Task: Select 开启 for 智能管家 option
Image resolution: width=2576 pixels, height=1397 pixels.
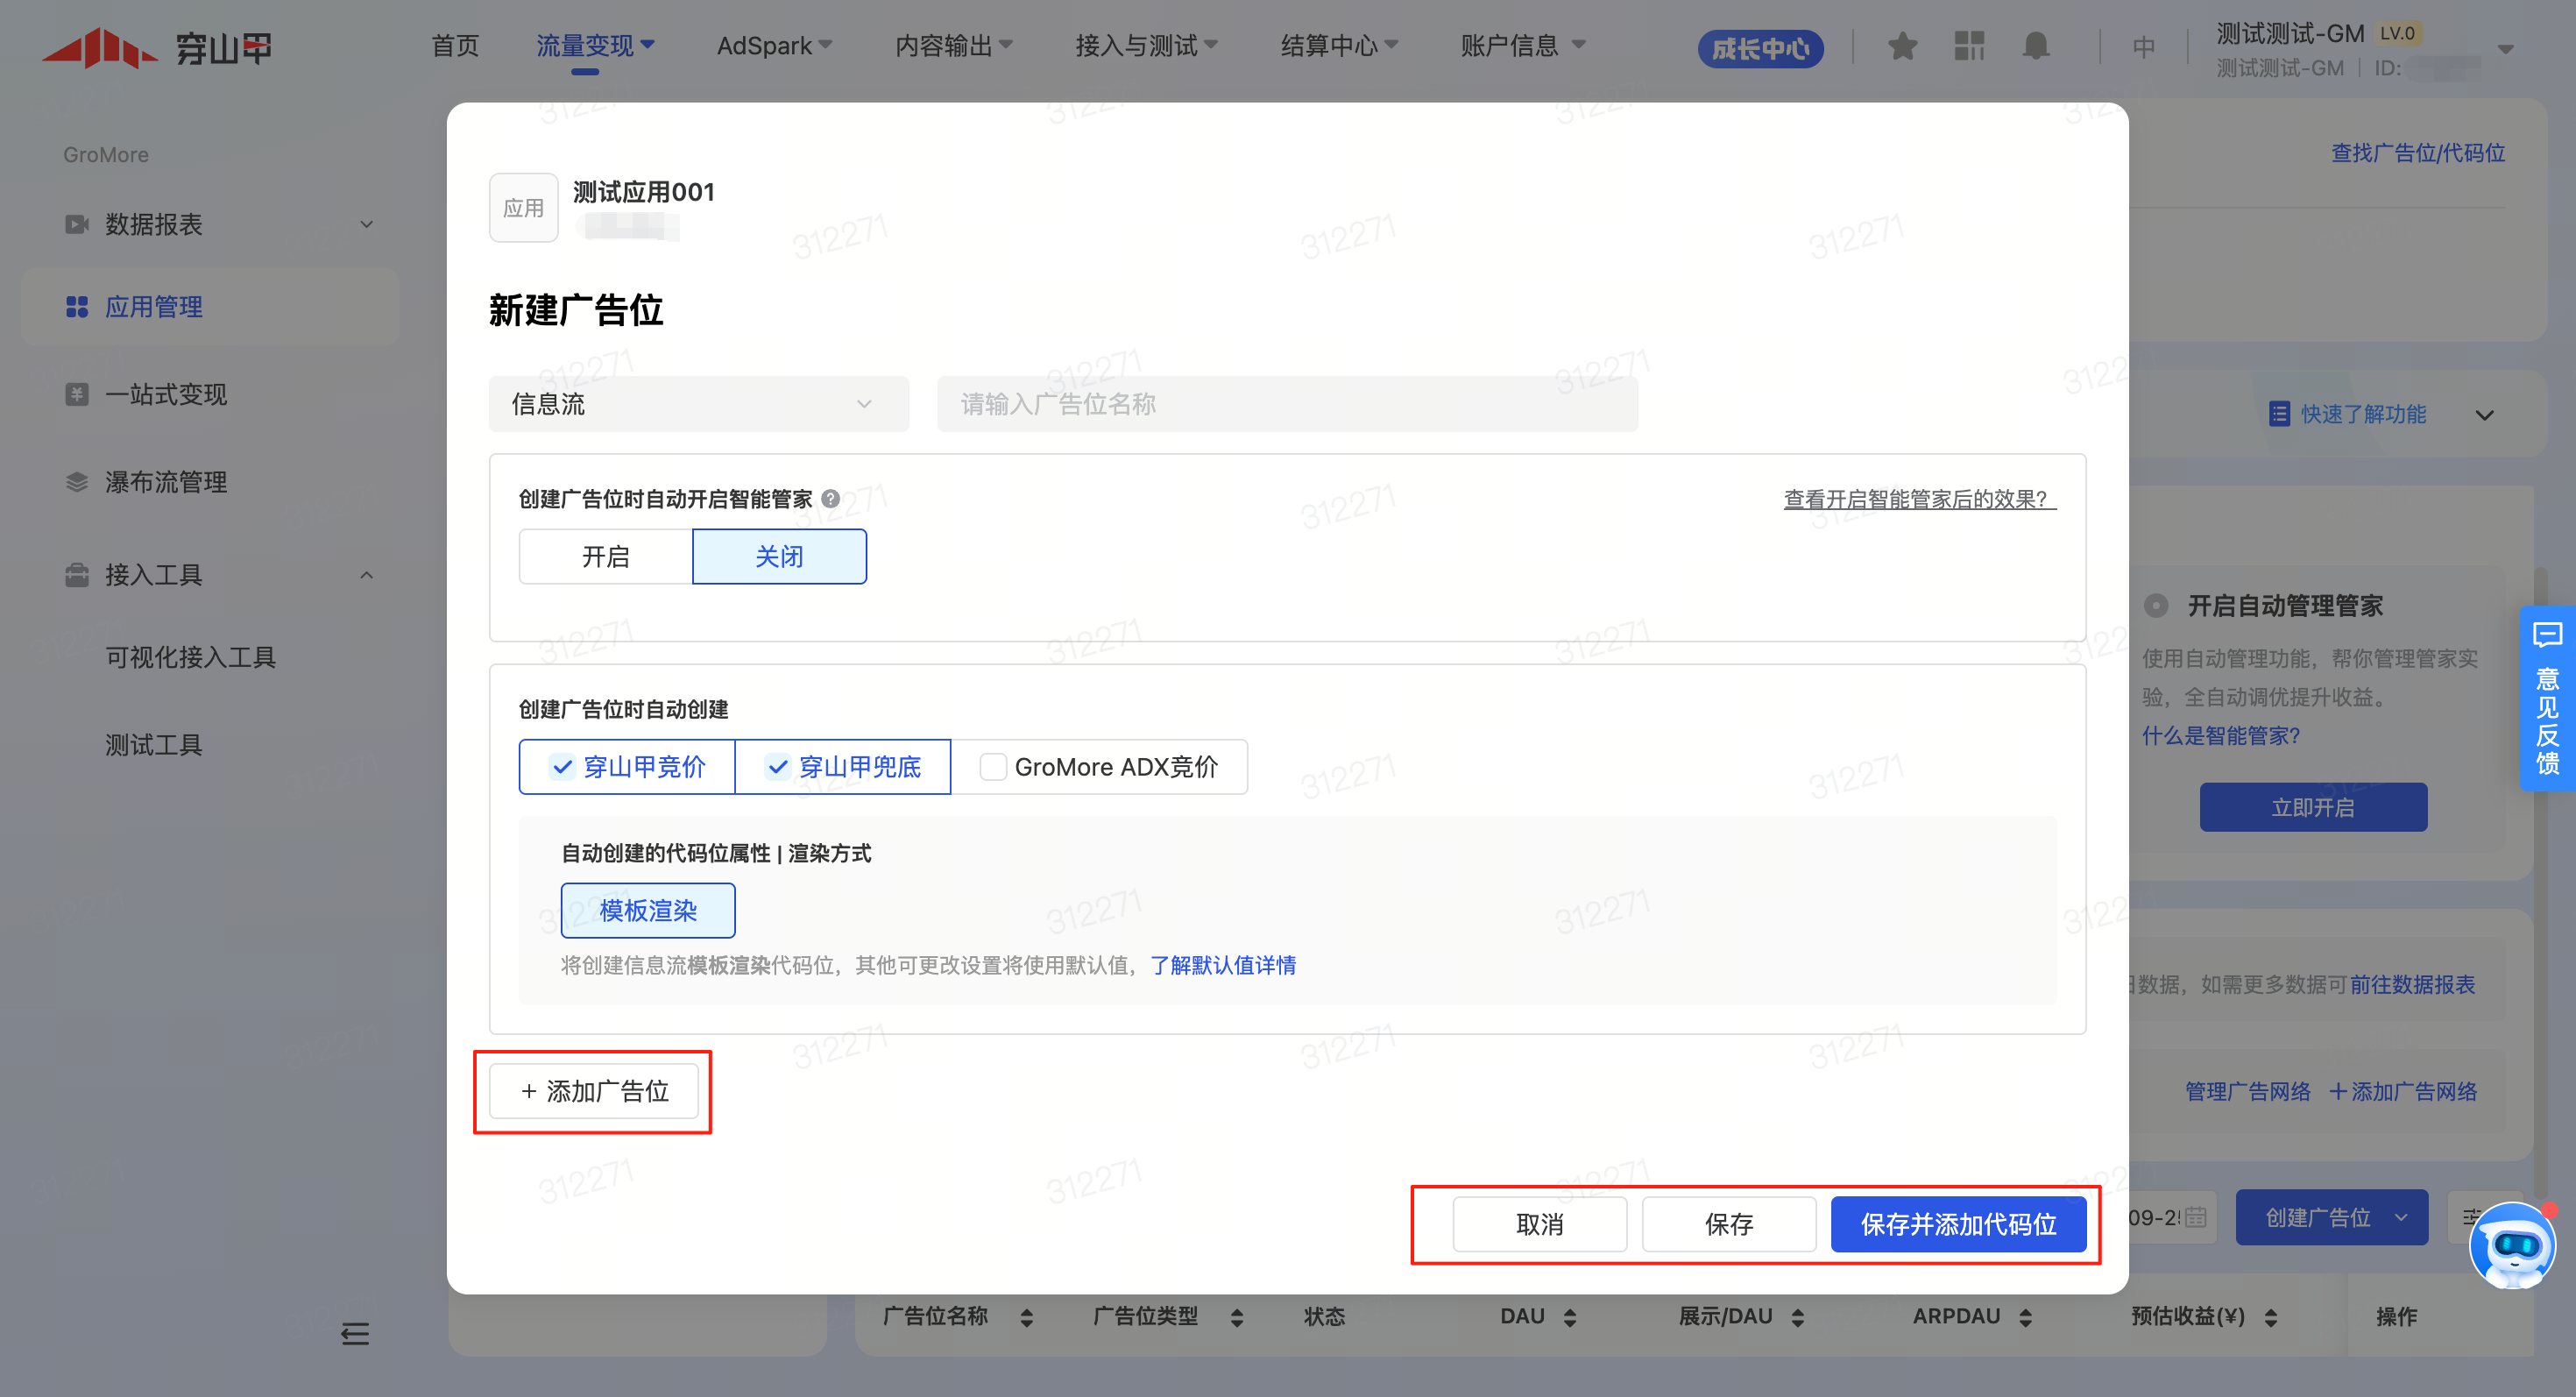Action: pyautogui.click(x=605, y=557)
